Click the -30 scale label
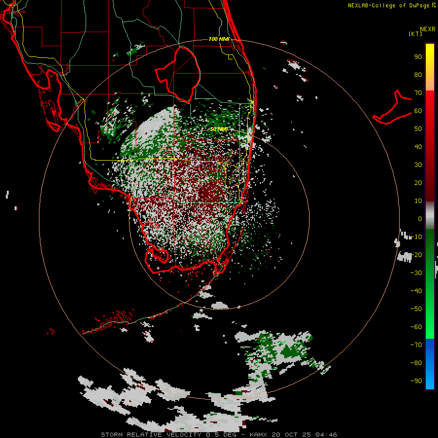 click(x=416, y=273)
